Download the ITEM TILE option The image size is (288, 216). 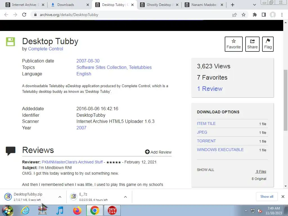206,124
